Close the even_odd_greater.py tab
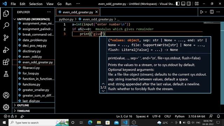 click(x=97, y=12)
